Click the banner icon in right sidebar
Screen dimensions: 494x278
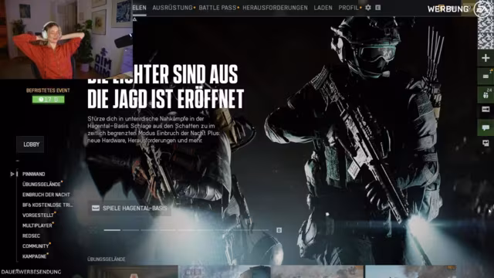[x=486, y=110]
